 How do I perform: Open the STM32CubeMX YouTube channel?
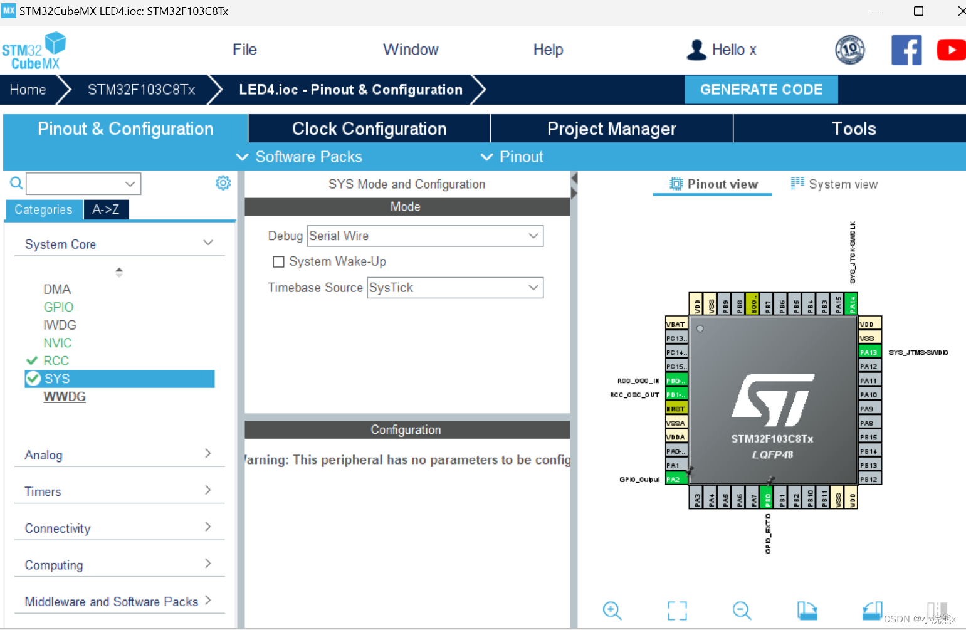(x=950, y=50)
